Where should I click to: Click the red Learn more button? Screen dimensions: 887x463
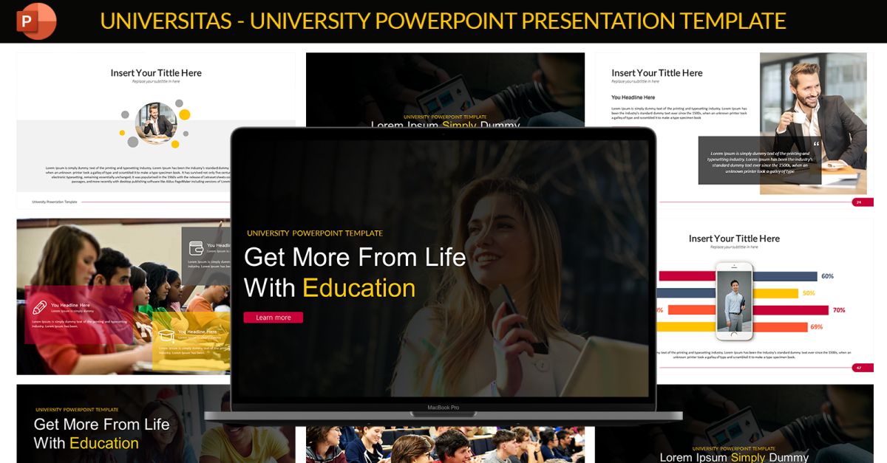[x=273, y=318]
